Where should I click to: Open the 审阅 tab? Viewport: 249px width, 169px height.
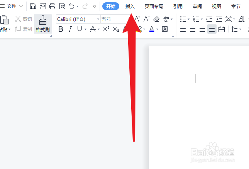[197, 6]
